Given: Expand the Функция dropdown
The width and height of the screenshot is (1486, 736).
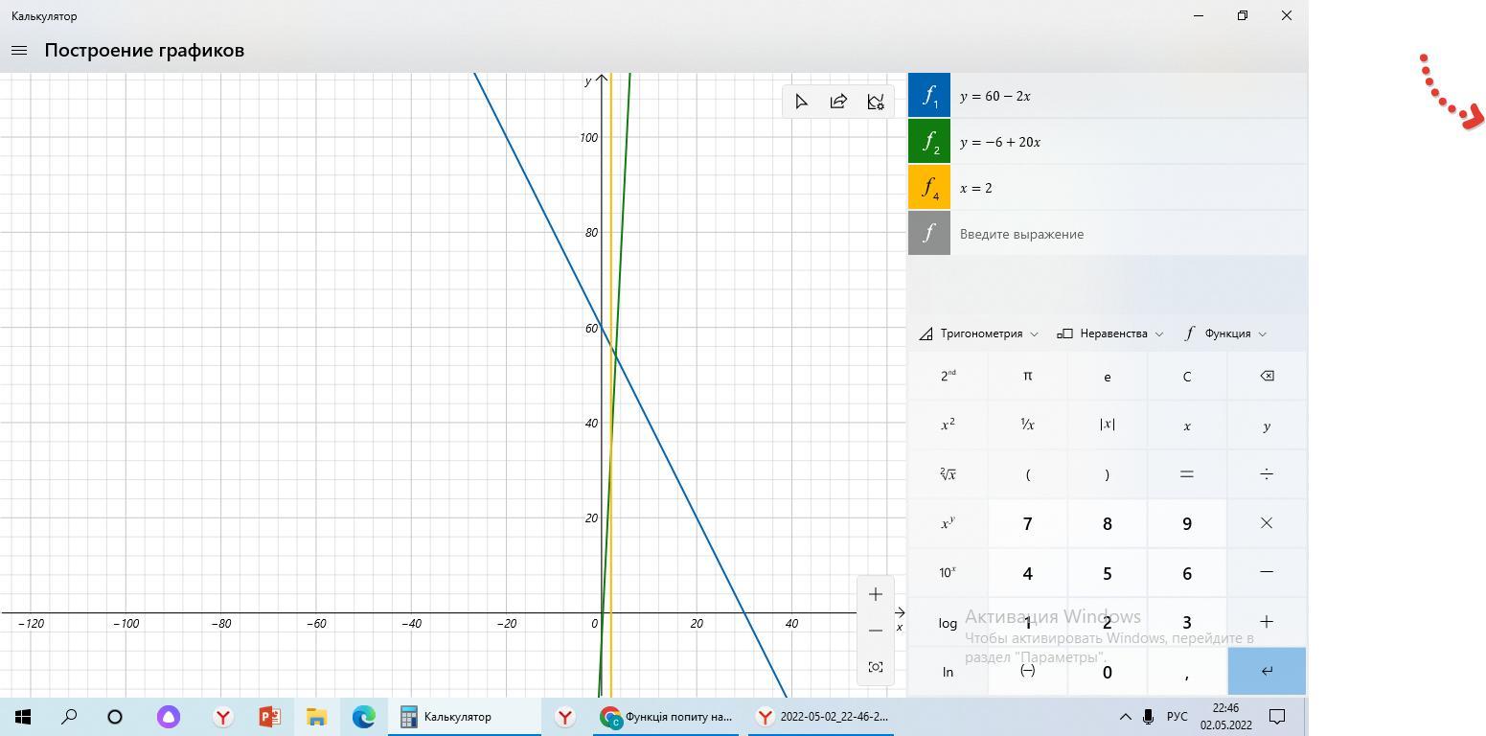Looking at the screenshot, I should (x=1225, y=333).
